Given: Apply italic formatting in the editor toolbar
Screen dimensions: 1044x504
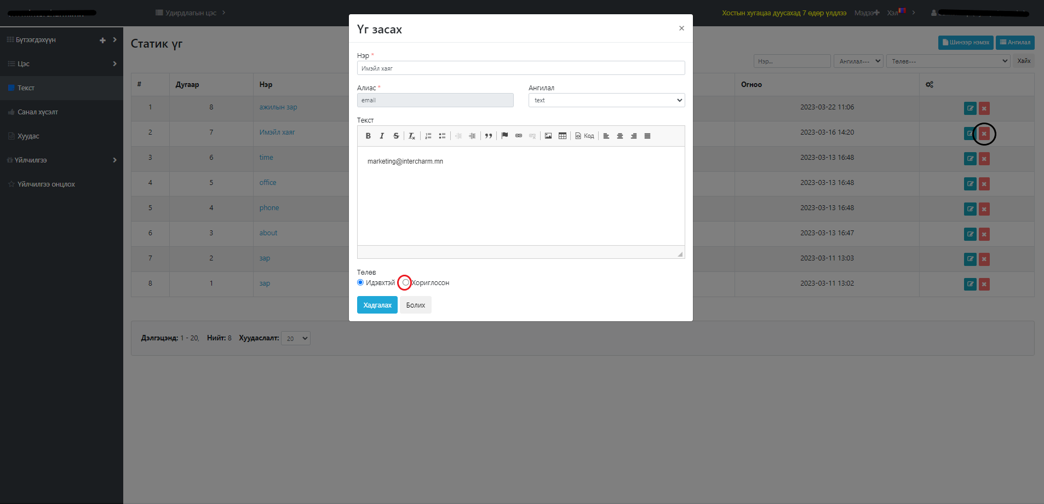Looking at the screenshot, I should 382,136.
